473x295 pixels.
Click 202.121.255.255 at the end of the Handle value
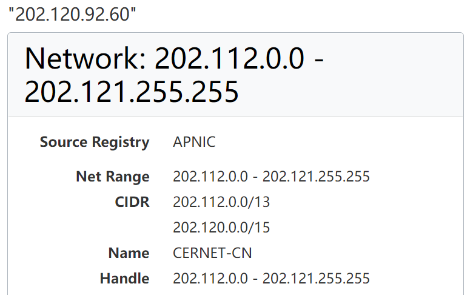316,279
